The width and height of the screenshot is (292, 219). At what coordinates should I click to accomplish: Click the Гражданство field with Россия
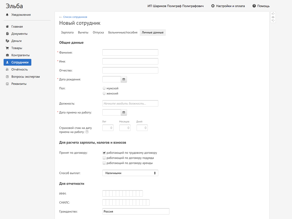point(136,212)
